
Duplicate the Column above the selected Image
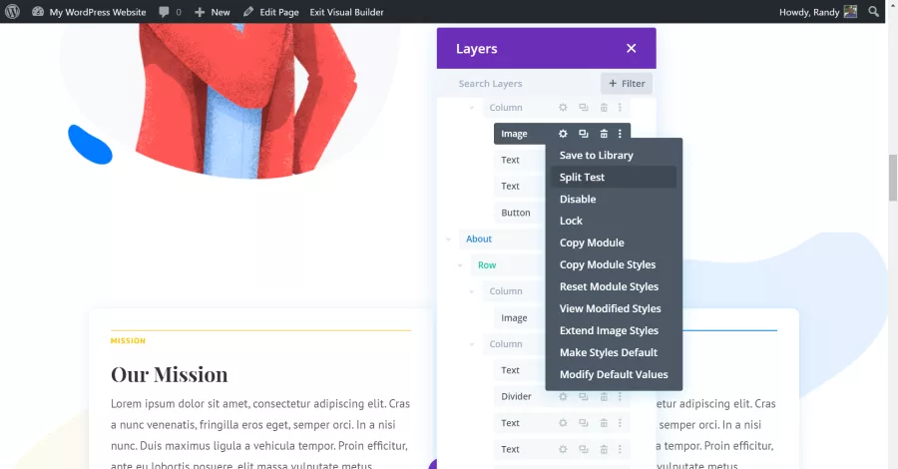click(x=583, y=107)
